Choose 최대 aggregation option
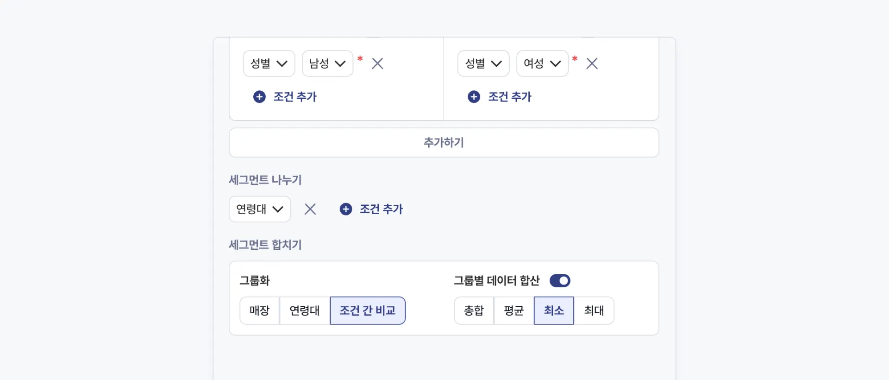This screenshot has width=889, height=380. click(594, 310)
